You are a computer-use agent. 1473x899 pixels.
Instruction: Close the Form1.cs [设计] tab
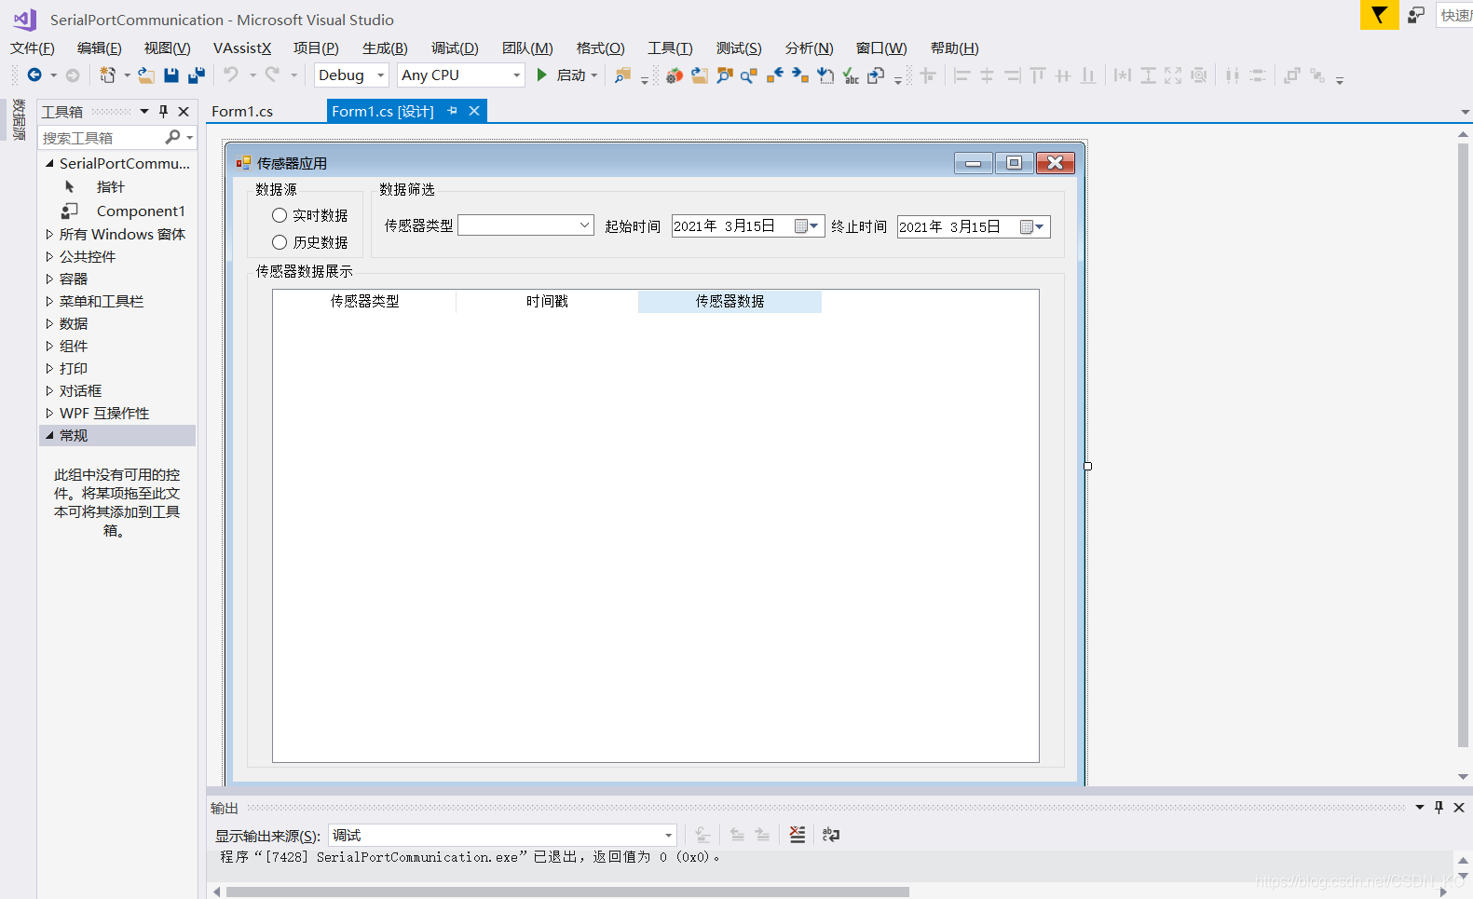474,111
